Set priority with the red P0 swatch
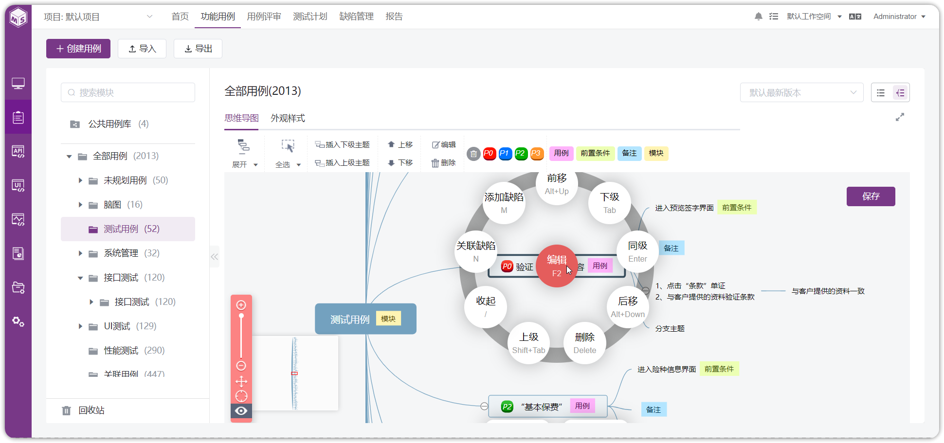 [489, 154]
